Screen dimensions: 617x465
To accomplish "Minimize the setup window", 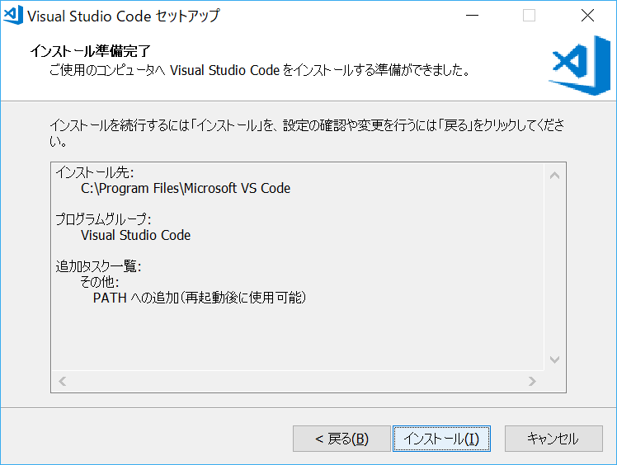I will coord(472,16).
